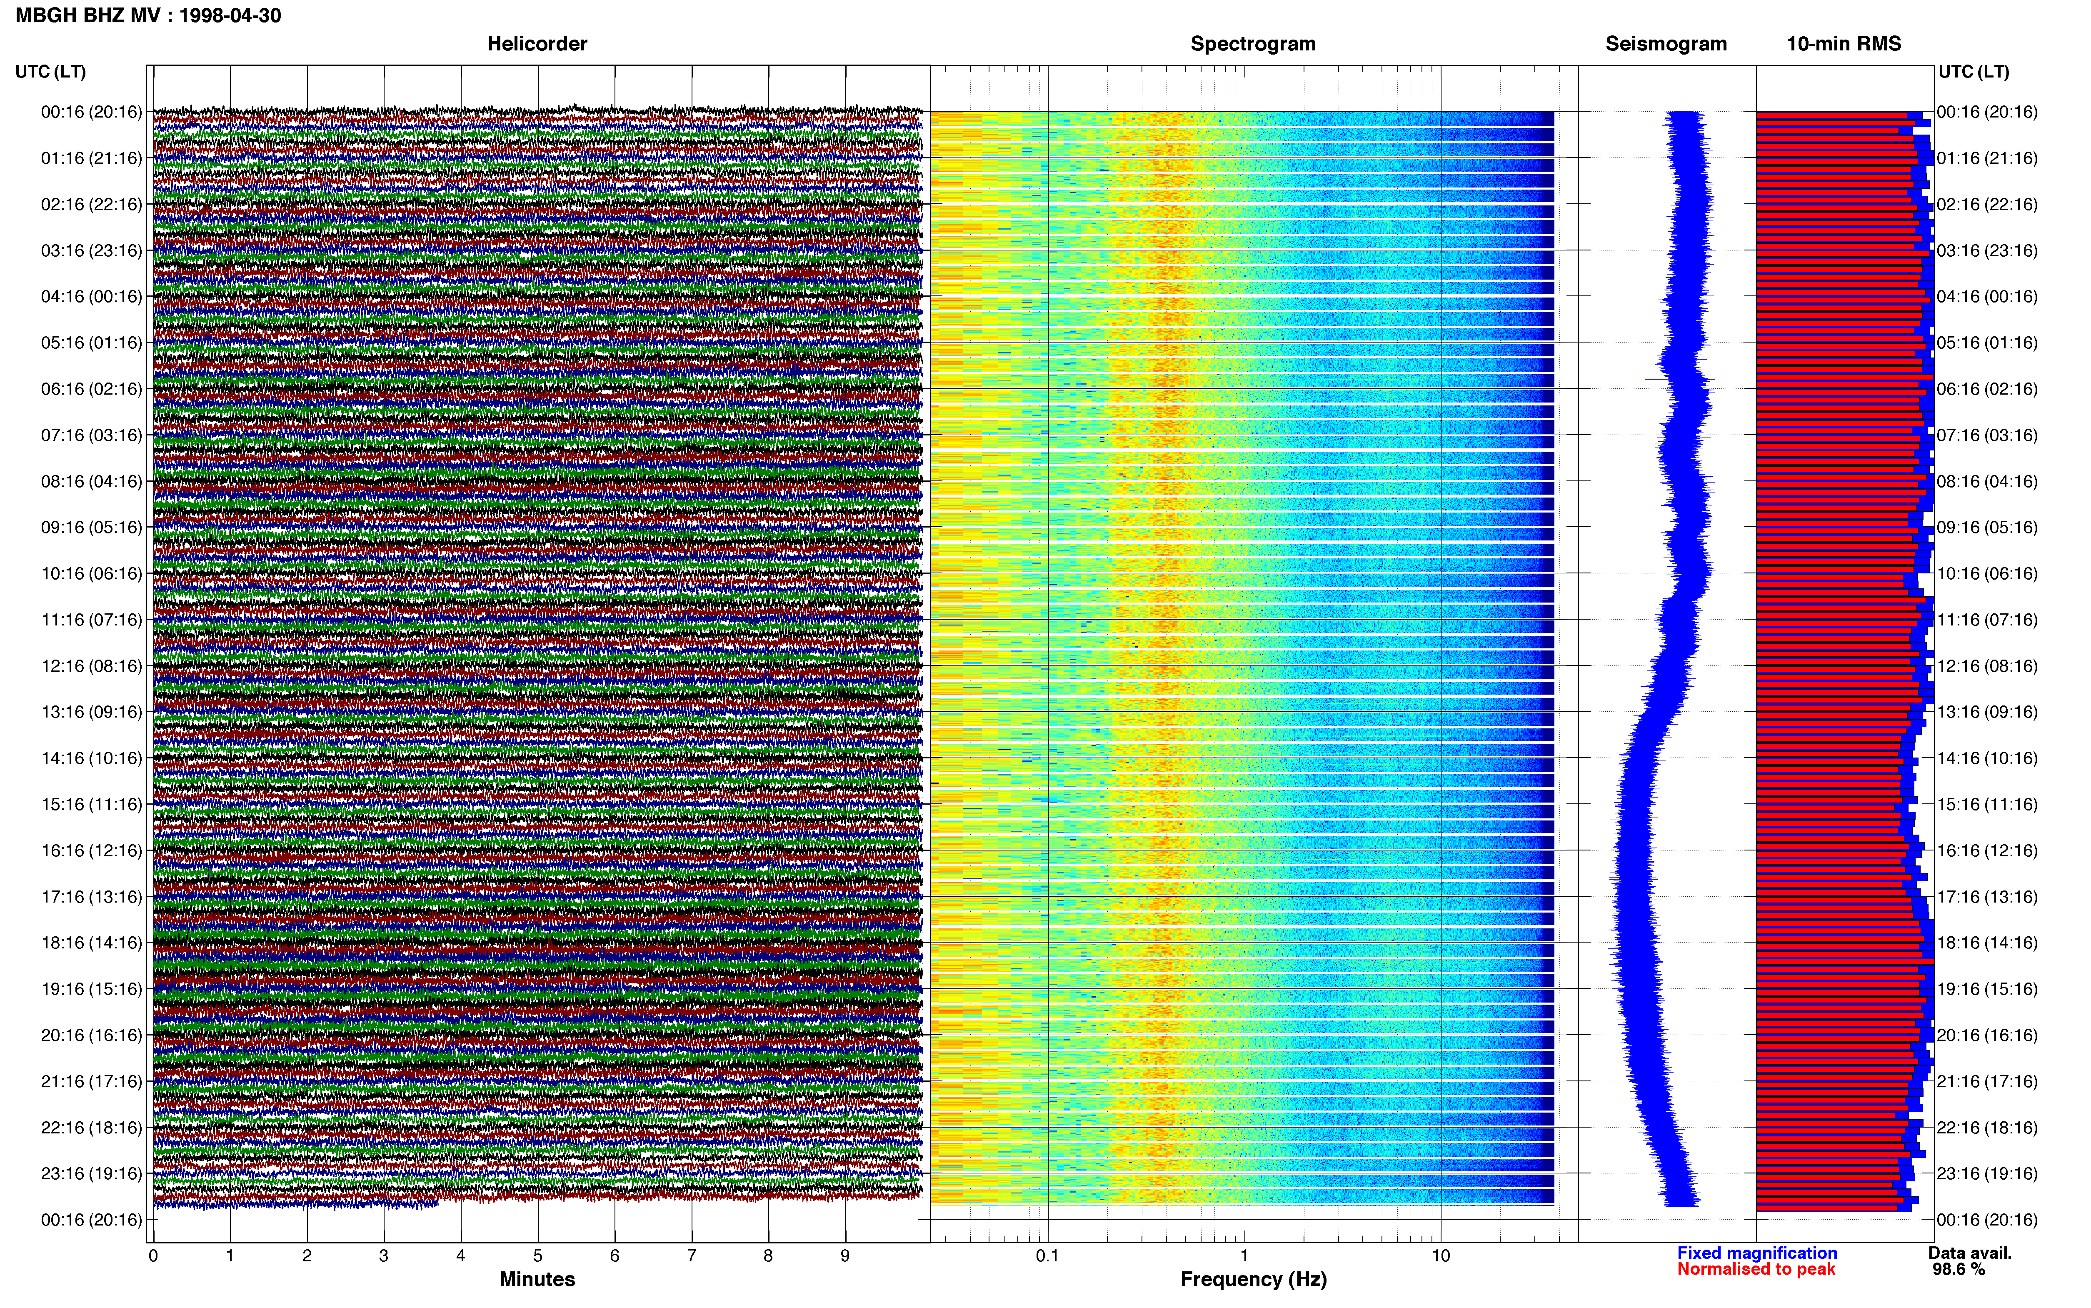Click the 'Helicorder' panel heading
Screen dimensions: 2091x1308
click(537, 43)
